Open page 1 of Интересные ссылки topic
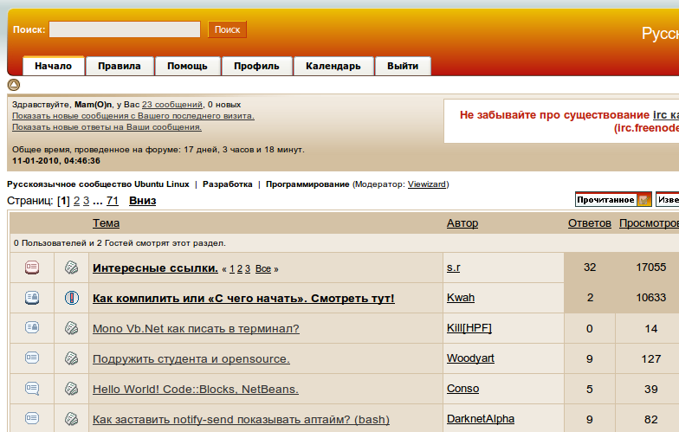Image resolution: width=679 pixels, height=432 pixels. point(232,268)
